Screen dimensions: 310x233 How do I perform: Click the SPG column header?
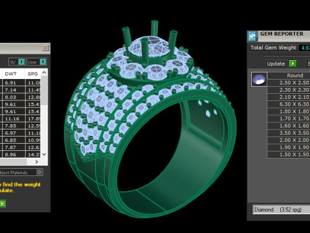pos(33,74)
